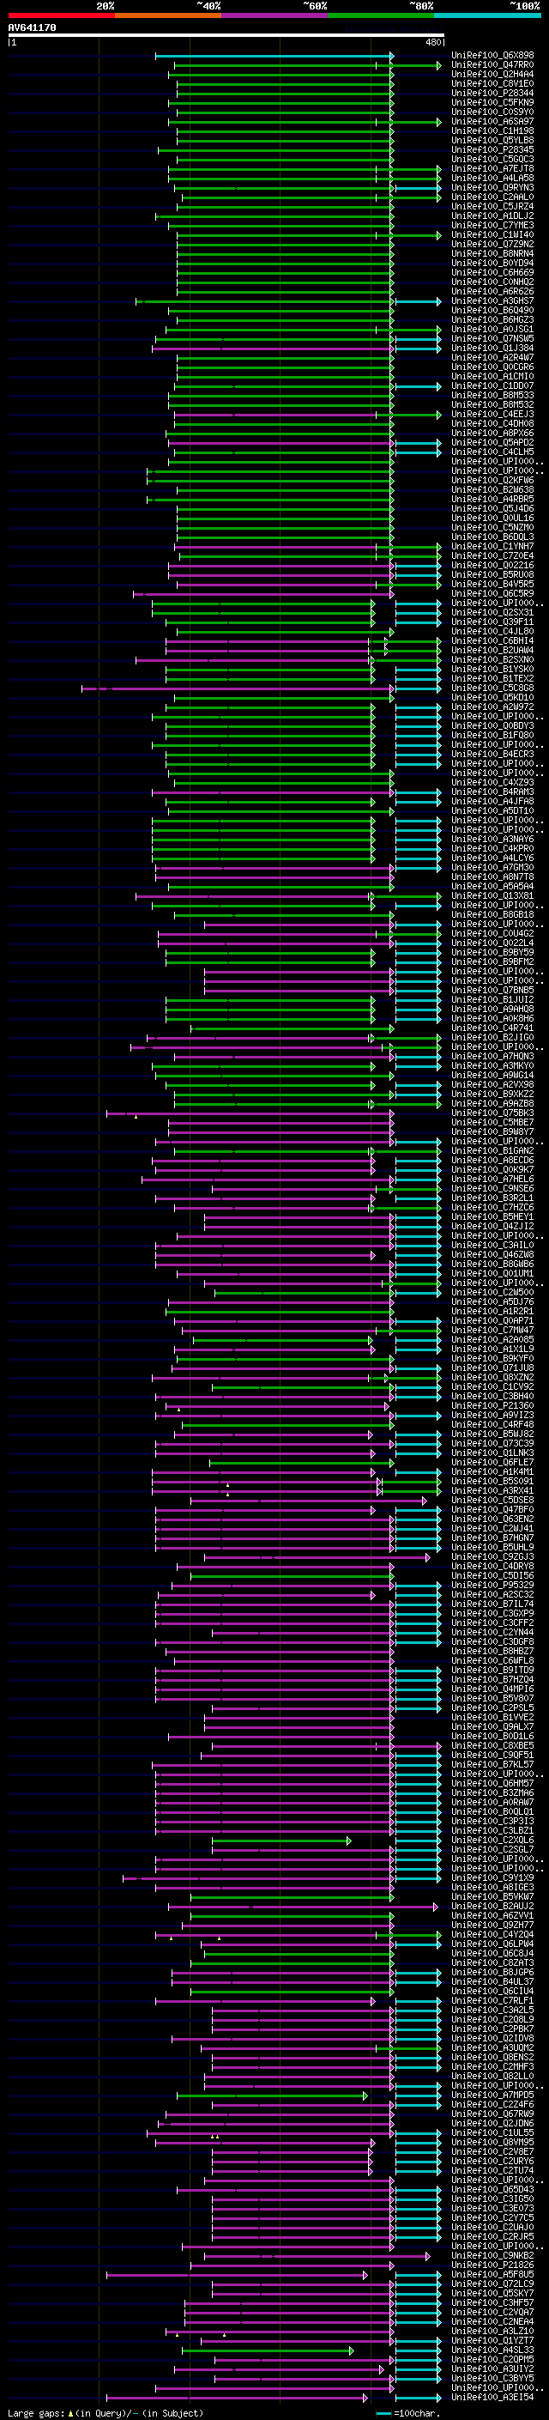Open hit UniRef100_C8V1E0
The width and height of the screenshot is (549, 2420).
pos(492,83)
